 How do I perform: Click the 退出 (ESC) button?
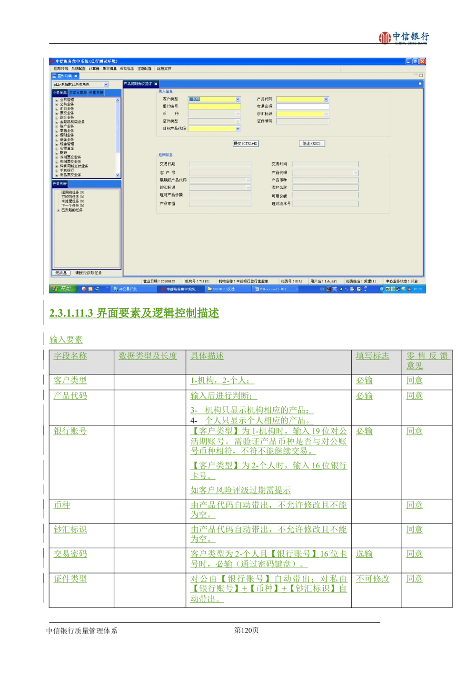[x=312, y=143]
